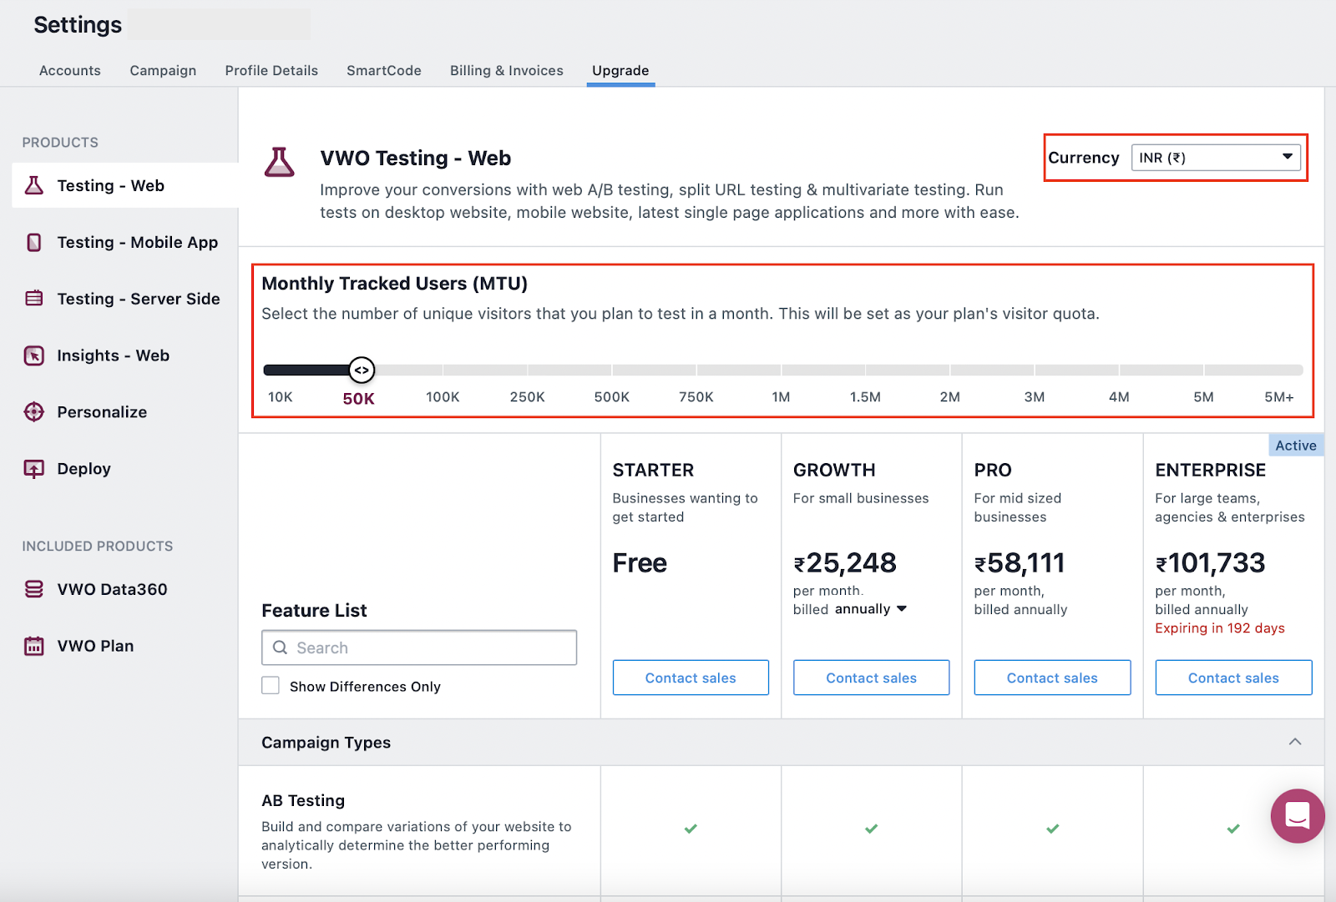Contact sales for the Growth plan
The image size is (1336, 902).
[x=871, y=678]
